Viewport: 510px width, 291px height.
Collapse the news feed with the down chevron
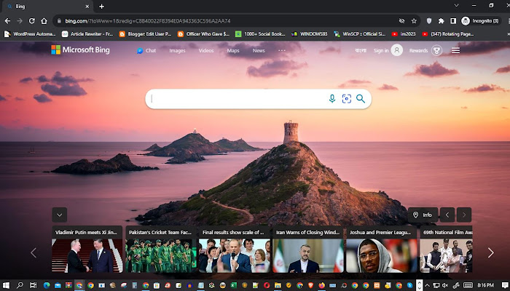pyautogui.click(x=60, y=215)
